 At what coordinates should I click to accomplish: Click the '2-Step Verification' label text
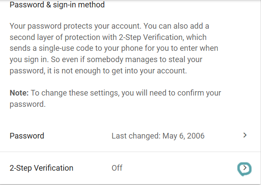coord(41,168)
